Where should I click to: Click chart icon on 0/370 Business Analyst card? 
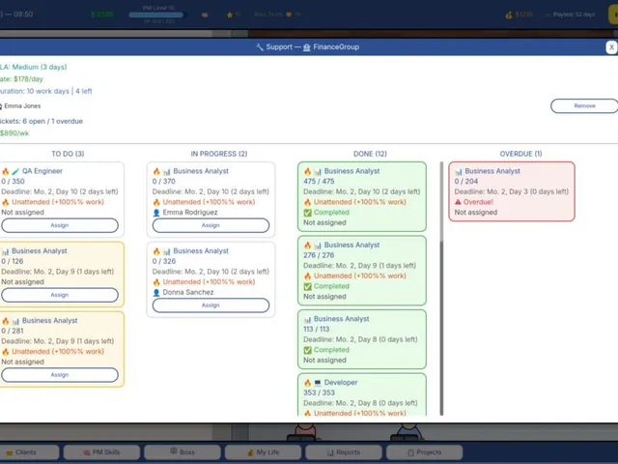click(x=167, y=171)
